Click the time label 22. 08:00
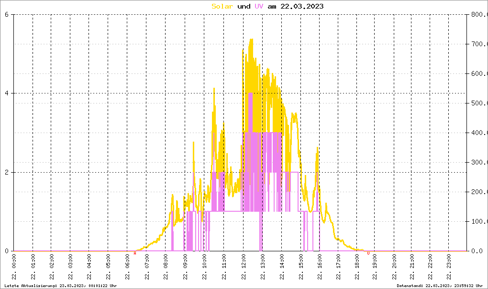The width and height of the screenshot is (488, 289). 165,267
